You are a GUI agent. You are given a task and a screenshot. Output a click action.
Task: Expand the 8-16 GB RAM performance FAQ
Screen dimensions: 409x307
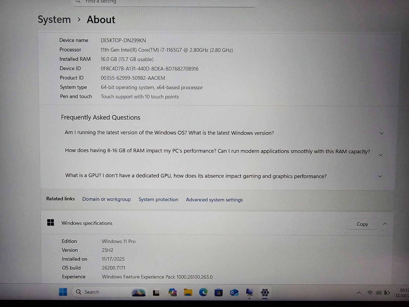[381, 155]
